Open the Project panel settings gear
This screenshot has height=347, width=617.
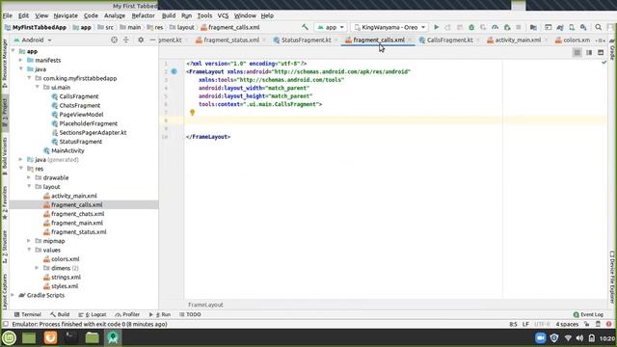point(141,40)
